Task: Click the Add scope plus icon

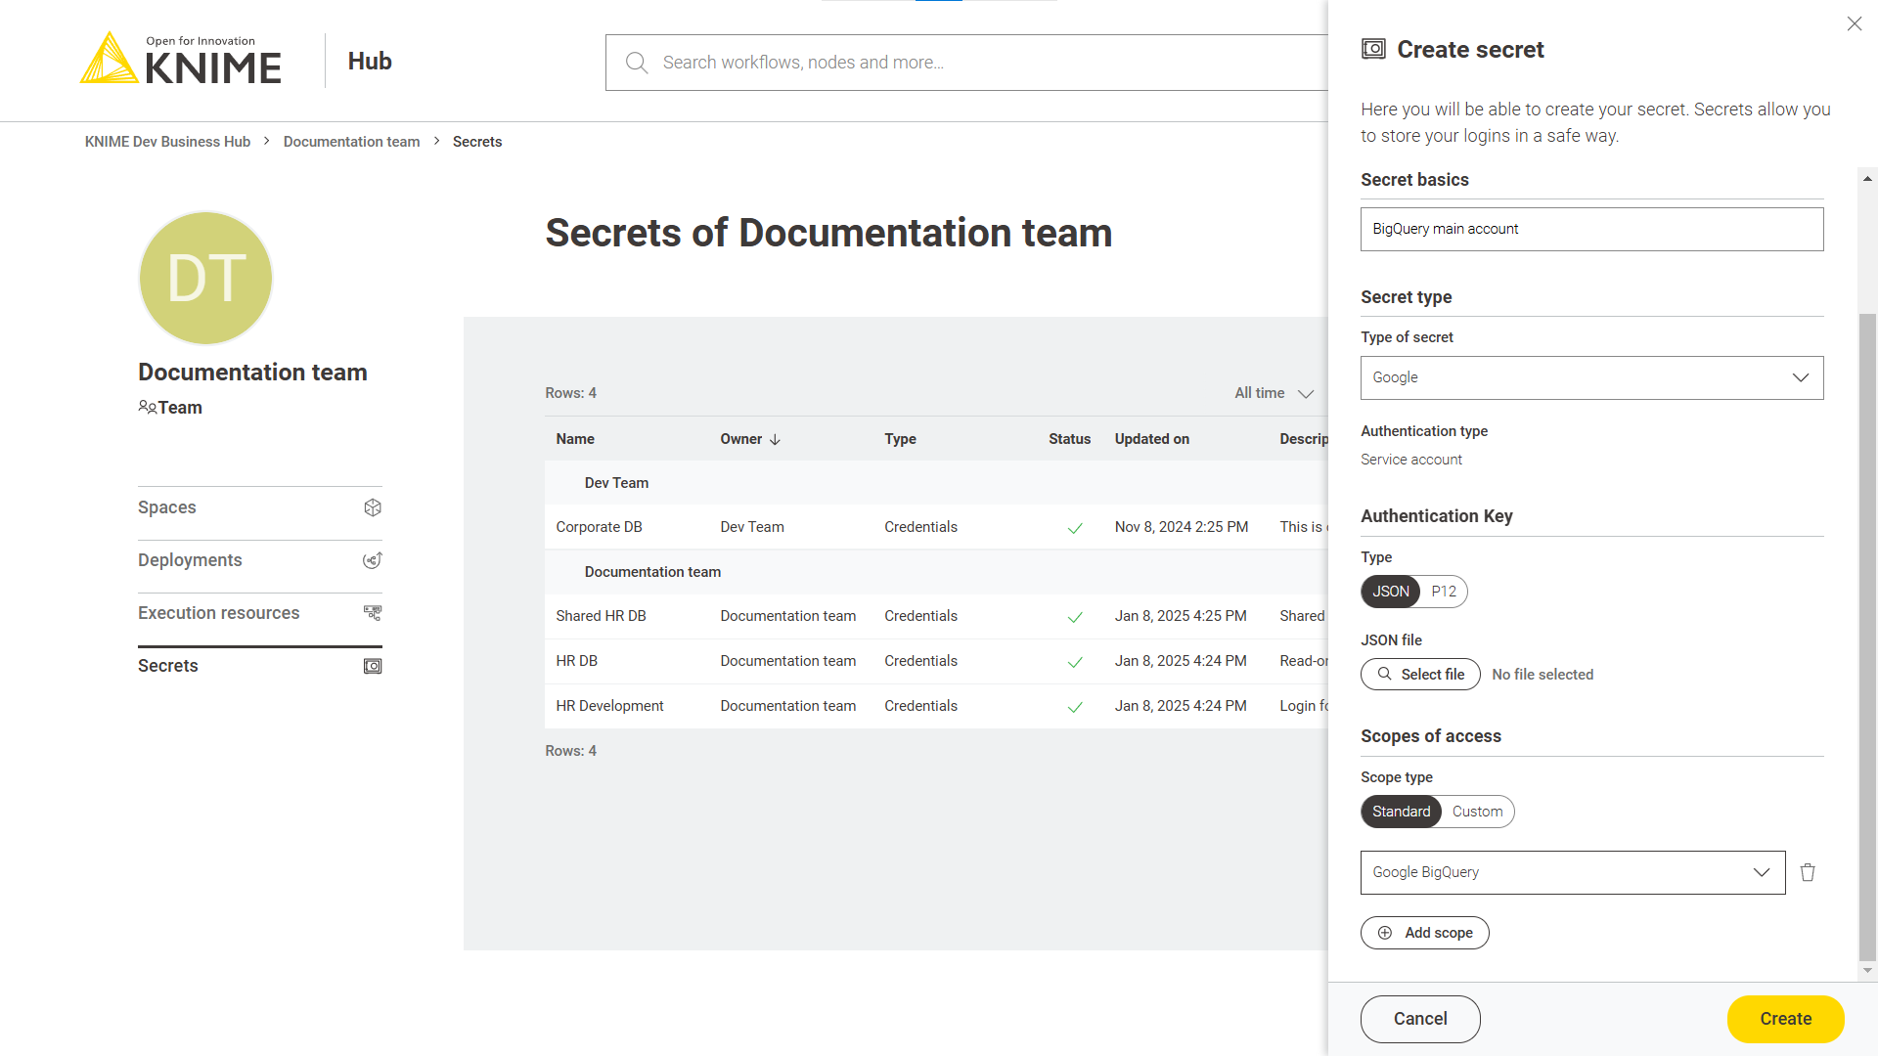Action: (1385, 932)
